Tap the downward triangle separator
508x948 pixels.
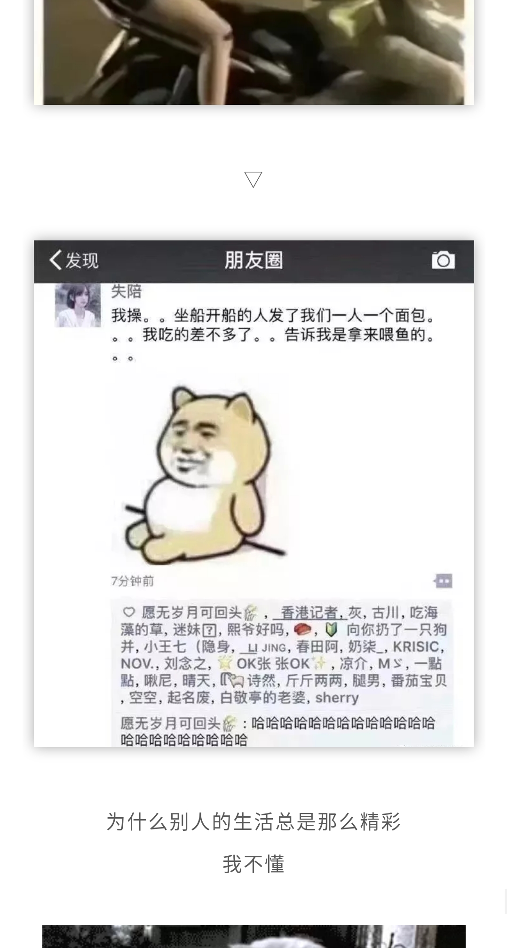pyautogui.click(x=254, y=180)
